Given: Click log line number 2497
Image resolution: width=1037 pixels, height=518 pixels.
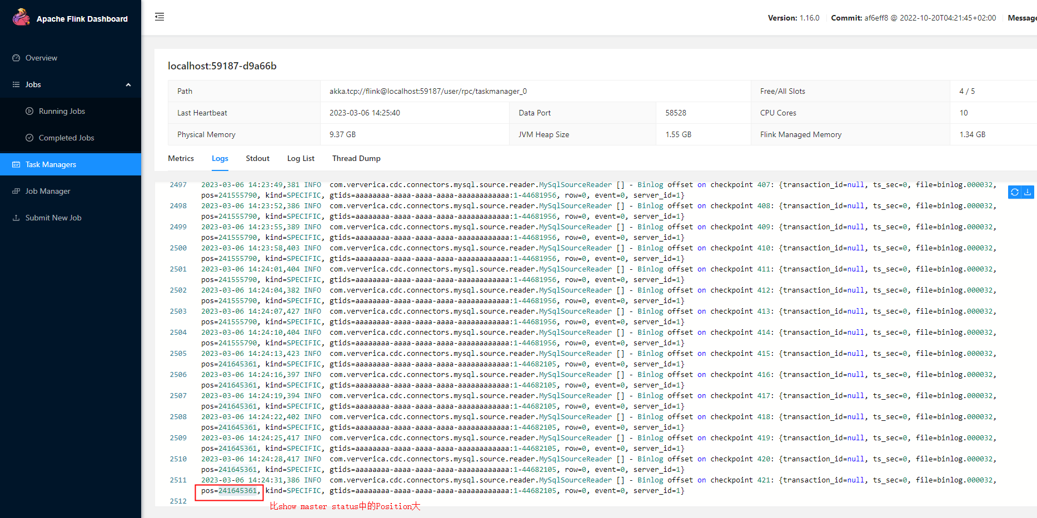Looking at the screenshot, I should (178, 185).
